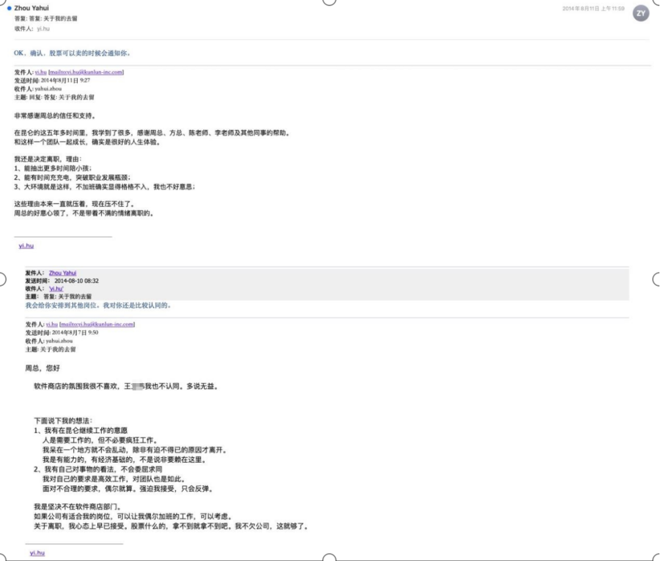Click the line 收件人: yahui.zhou in the 8月11日 header
Viewport: 660px width, 561px height.
(x=38, y=89)
